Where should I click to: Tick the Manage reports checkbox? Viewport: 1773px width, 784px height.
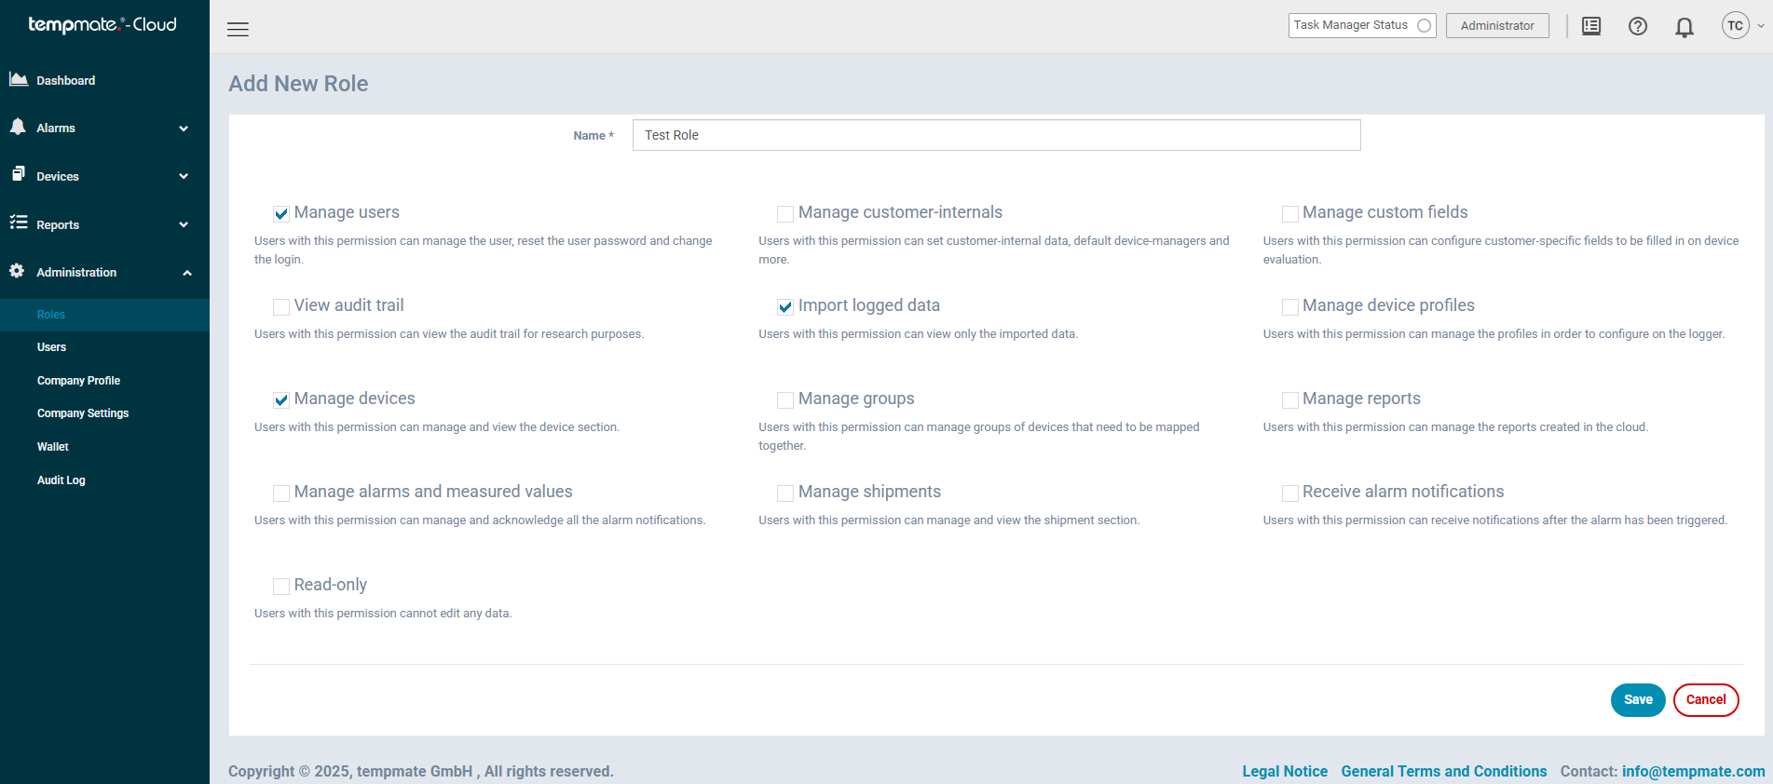click(x=1290, y=399)
